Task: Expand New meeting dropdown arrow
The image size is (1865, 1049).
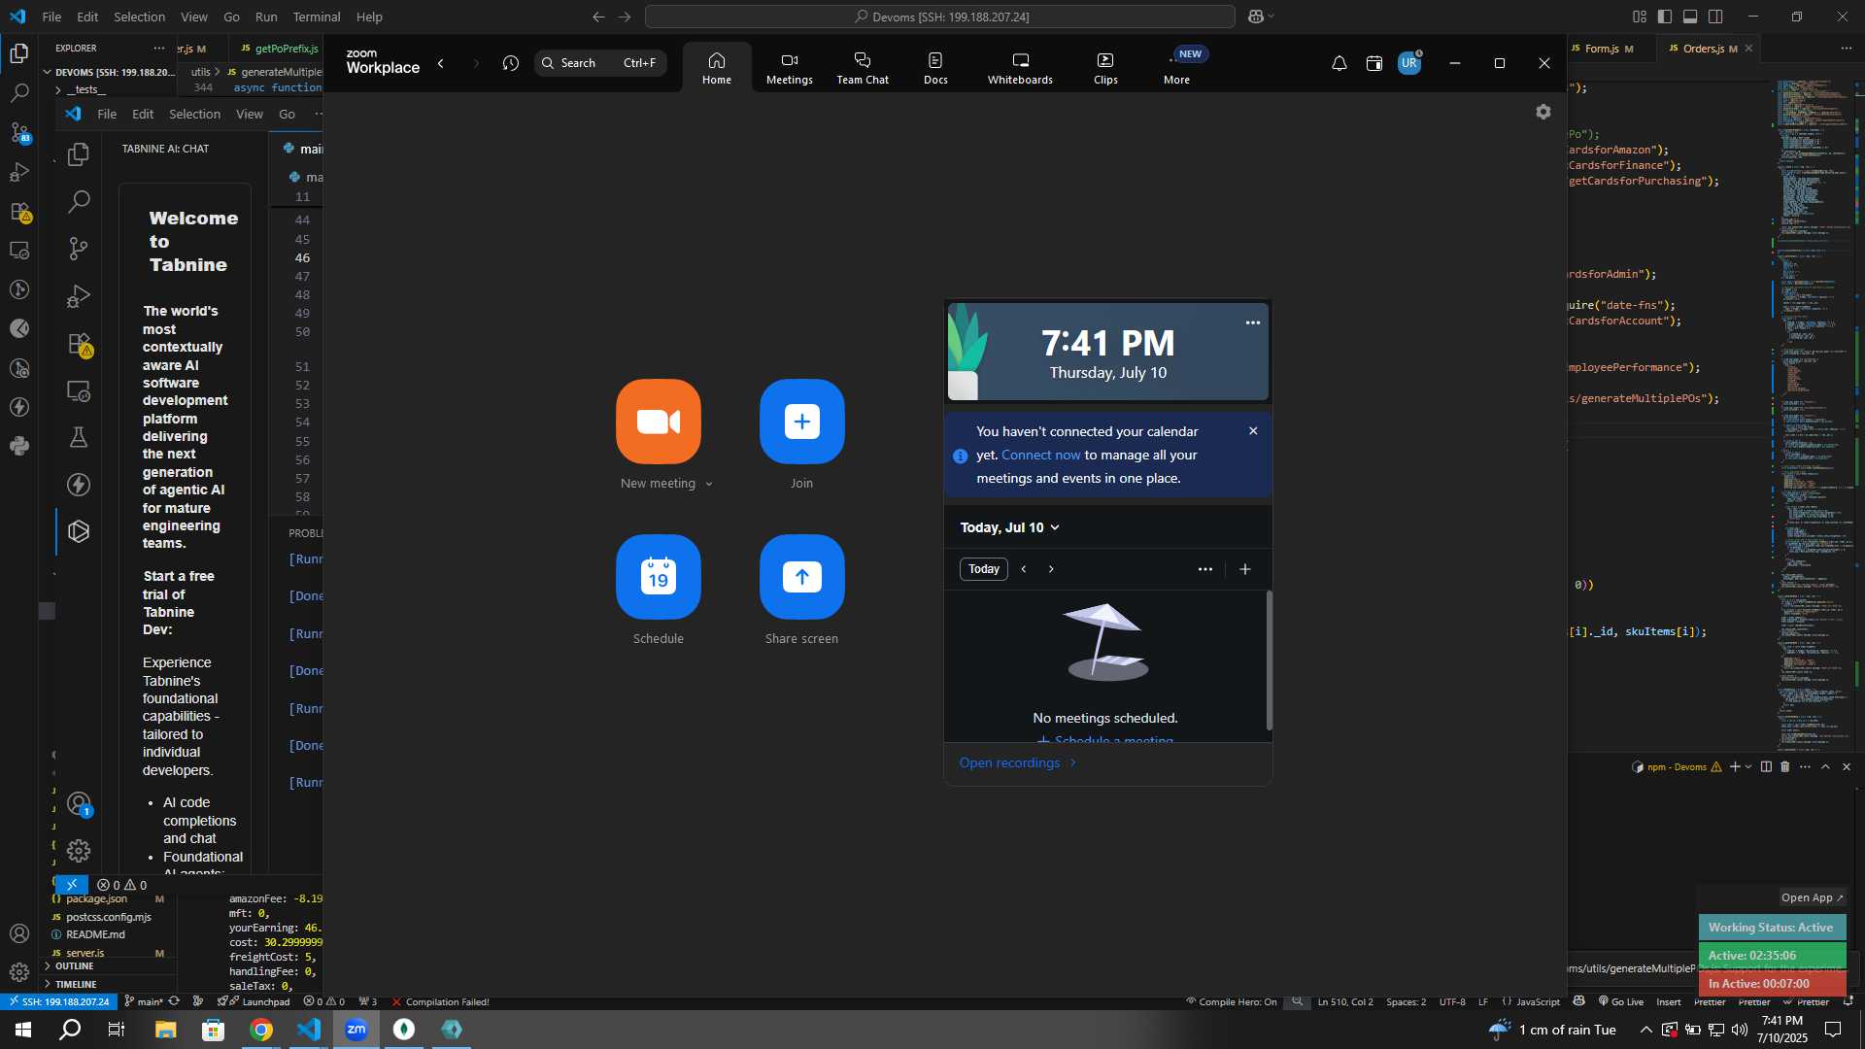Action: [709, 484]
